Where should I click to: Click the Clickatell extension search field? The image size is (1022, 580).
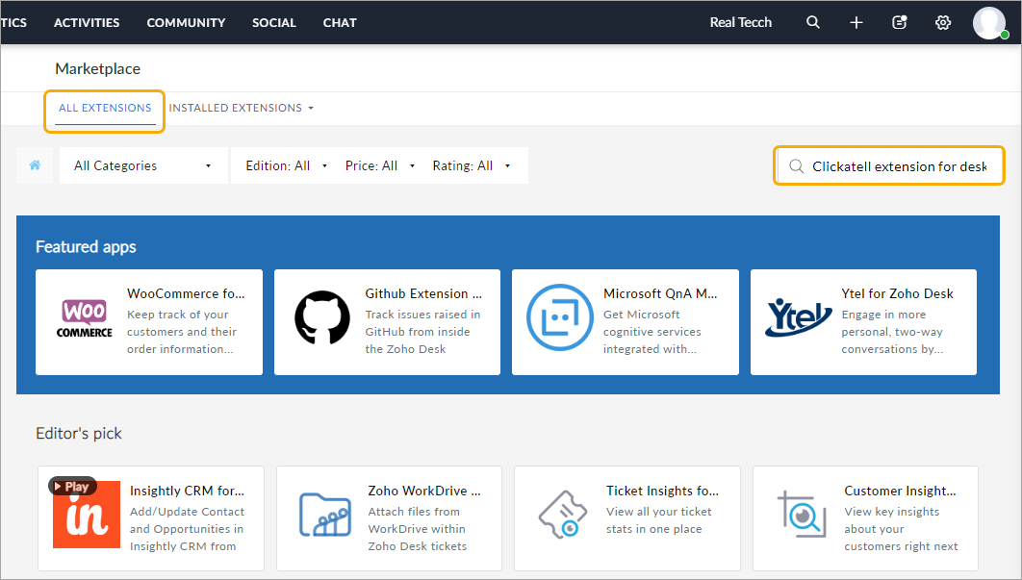pos(889,166)
